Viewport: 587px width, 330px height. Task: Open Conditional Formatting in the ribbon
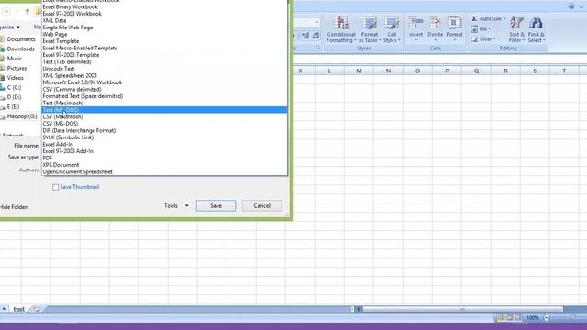pos(341,29)
